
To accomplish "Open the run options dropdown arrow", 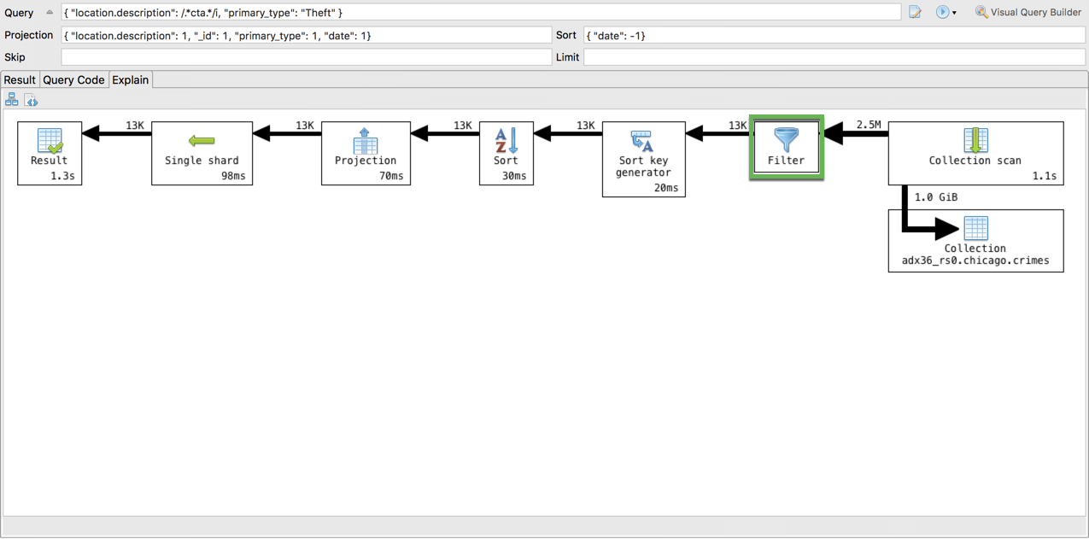I will click(954, 12).
